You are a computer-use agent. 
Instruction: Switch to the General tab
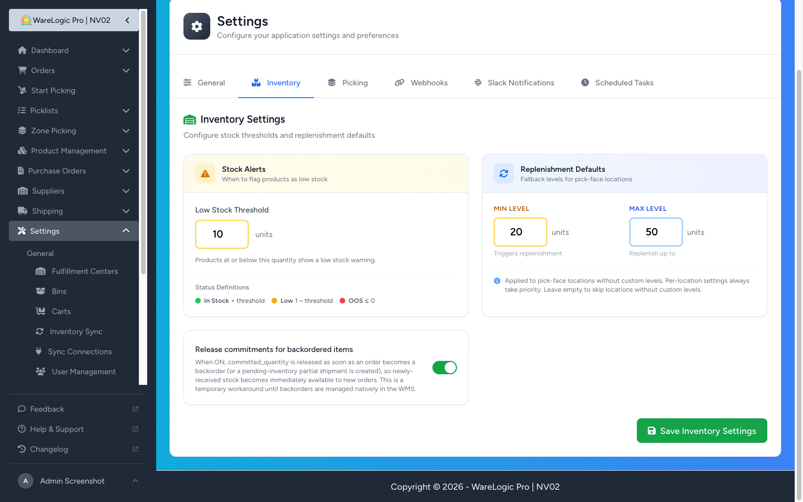(204, 83)
